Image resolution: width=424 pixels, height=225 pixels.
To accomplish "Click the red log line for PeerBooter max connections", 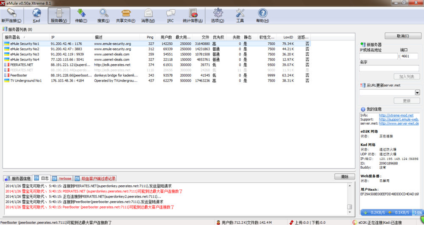I will [x=90, y=207].
